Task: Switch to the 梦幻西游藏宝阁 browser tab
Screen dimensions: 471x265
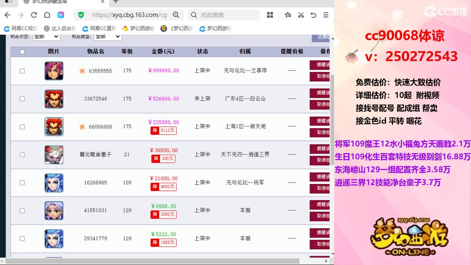Action: (x=63, y=2)
